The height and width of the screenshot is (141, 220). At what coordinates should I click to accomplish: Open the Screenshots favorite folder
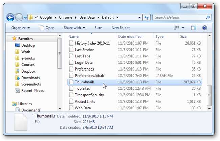[31, 84]
